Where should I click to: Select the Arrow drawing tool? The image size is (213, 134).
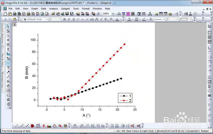[8, 72]
